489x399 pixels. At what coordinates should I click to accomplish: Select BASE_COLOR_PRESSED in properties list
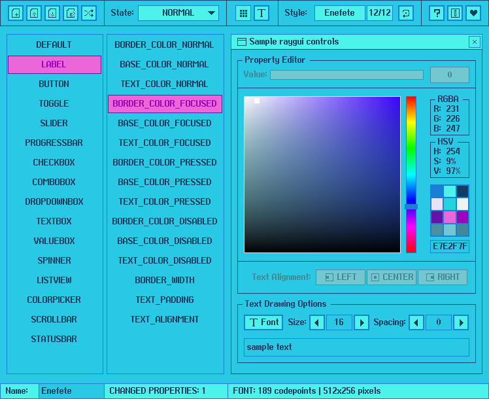click(x=165, y=182)
